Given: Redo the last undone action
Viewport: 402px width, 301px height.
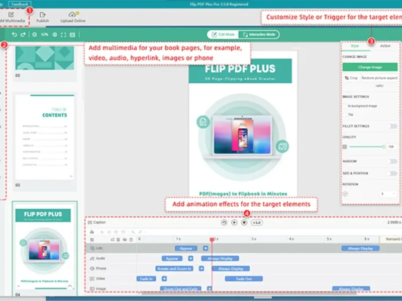Looking at the screenshot, I should click(x=23, y=34).
